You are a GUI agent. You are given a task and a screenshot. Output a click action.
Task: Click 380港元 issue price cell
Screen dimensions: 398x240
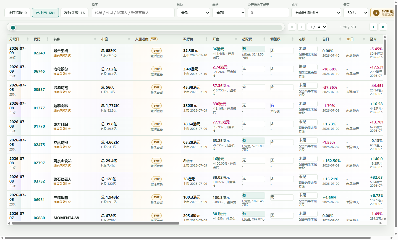pos(190,106)
